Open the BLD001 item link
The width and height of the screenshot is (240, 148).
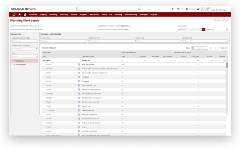tap(48, 77)
